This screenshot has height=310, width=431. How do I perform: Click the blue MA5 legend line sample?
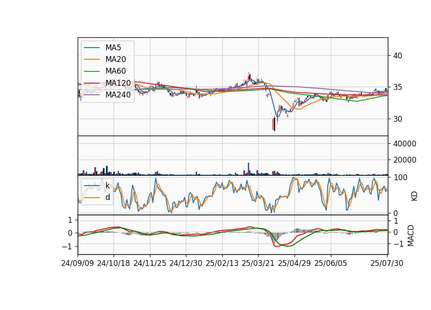(x=92, y=48)
